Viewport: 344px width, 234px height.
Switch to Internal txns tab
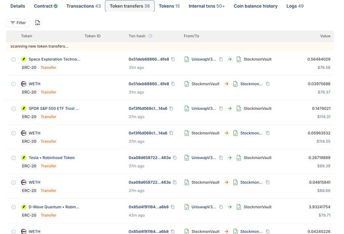tap(207, 6)
